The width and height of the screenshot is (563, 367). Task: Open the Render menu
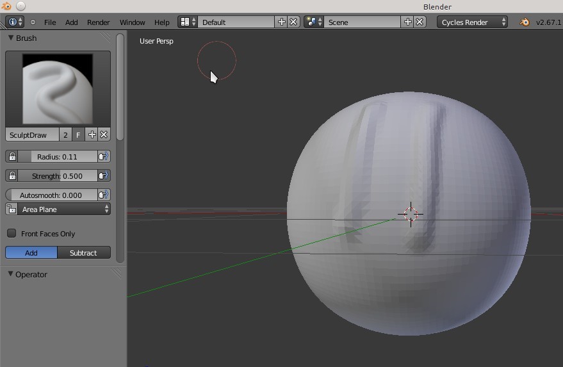(x=99, y=22)
